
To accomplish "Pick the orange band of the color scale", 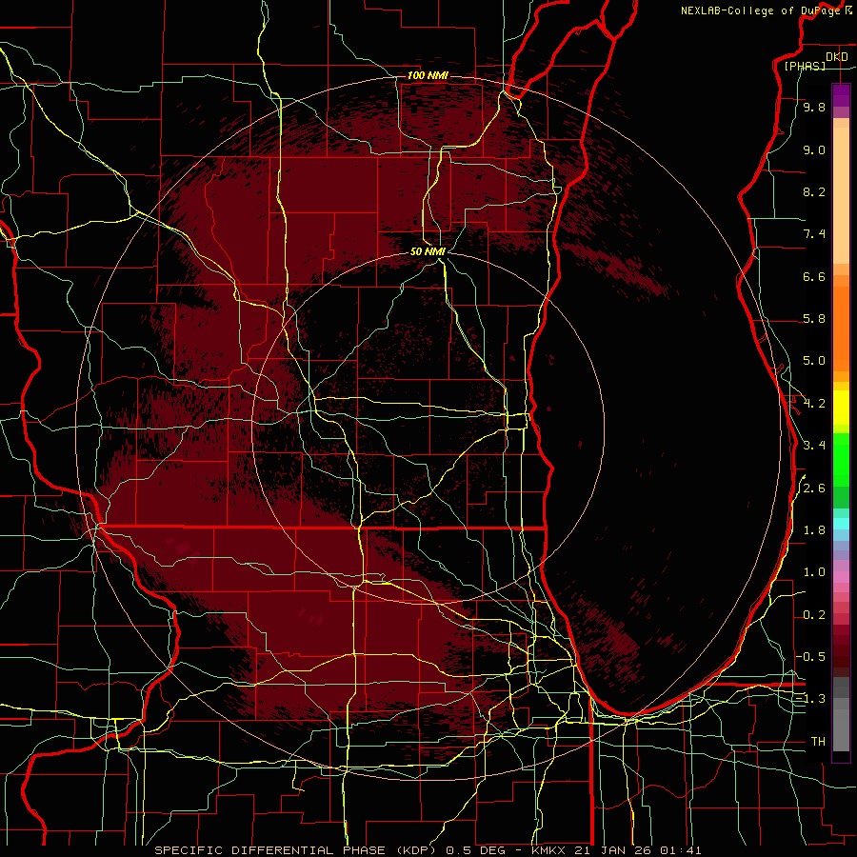I will click(841, 328).
